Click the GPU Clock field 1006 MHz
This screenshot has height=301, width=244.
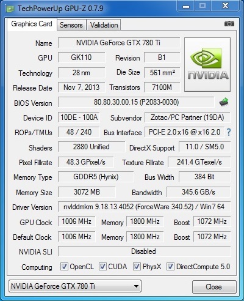coord(77,221)
